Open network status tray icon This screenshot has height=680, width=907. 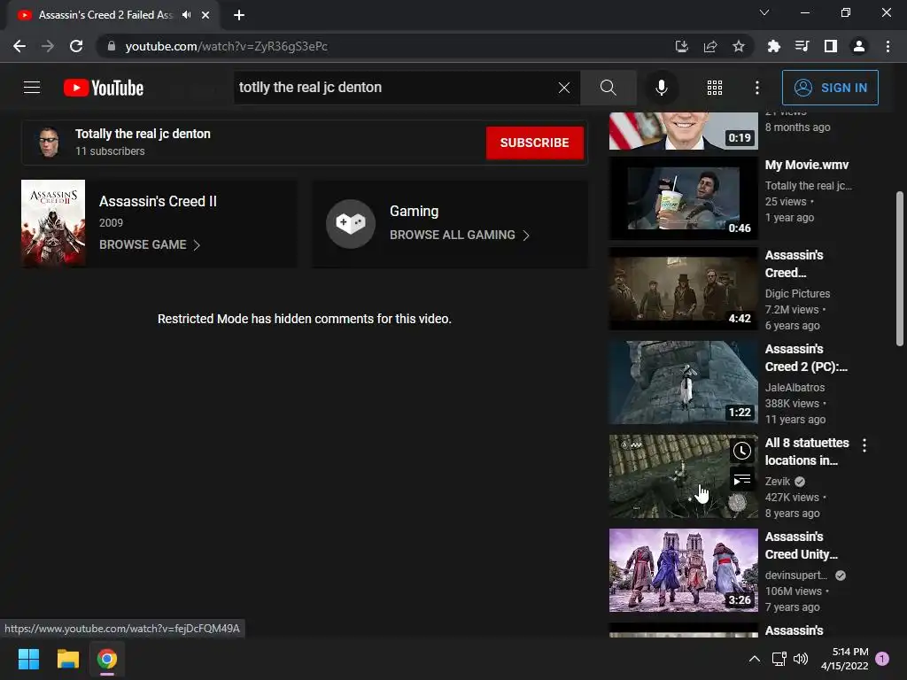(779, 659)
